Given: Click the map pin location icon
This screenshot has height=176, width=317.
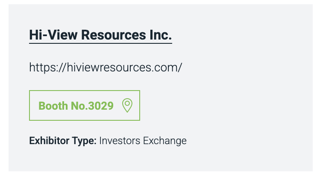Looking at the screenshot, I should click(127, 105).
